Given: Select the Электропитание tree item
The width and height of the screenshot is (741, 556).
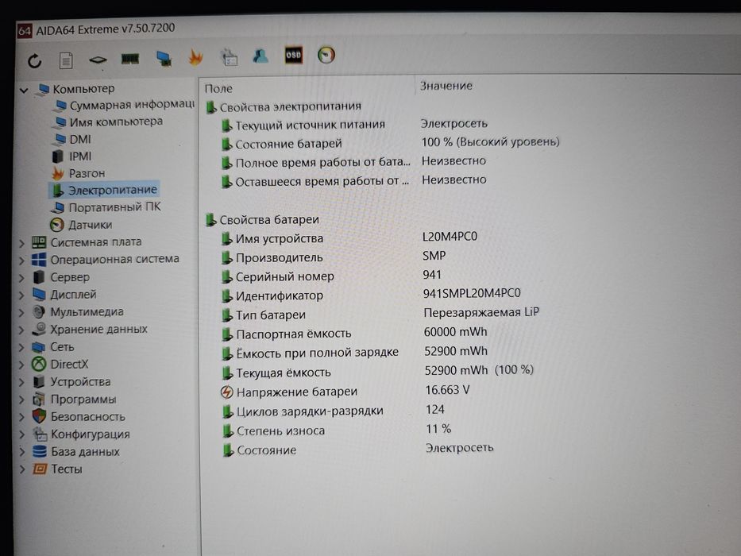Looking at the screenshot, I should click(x=104, y=190).
